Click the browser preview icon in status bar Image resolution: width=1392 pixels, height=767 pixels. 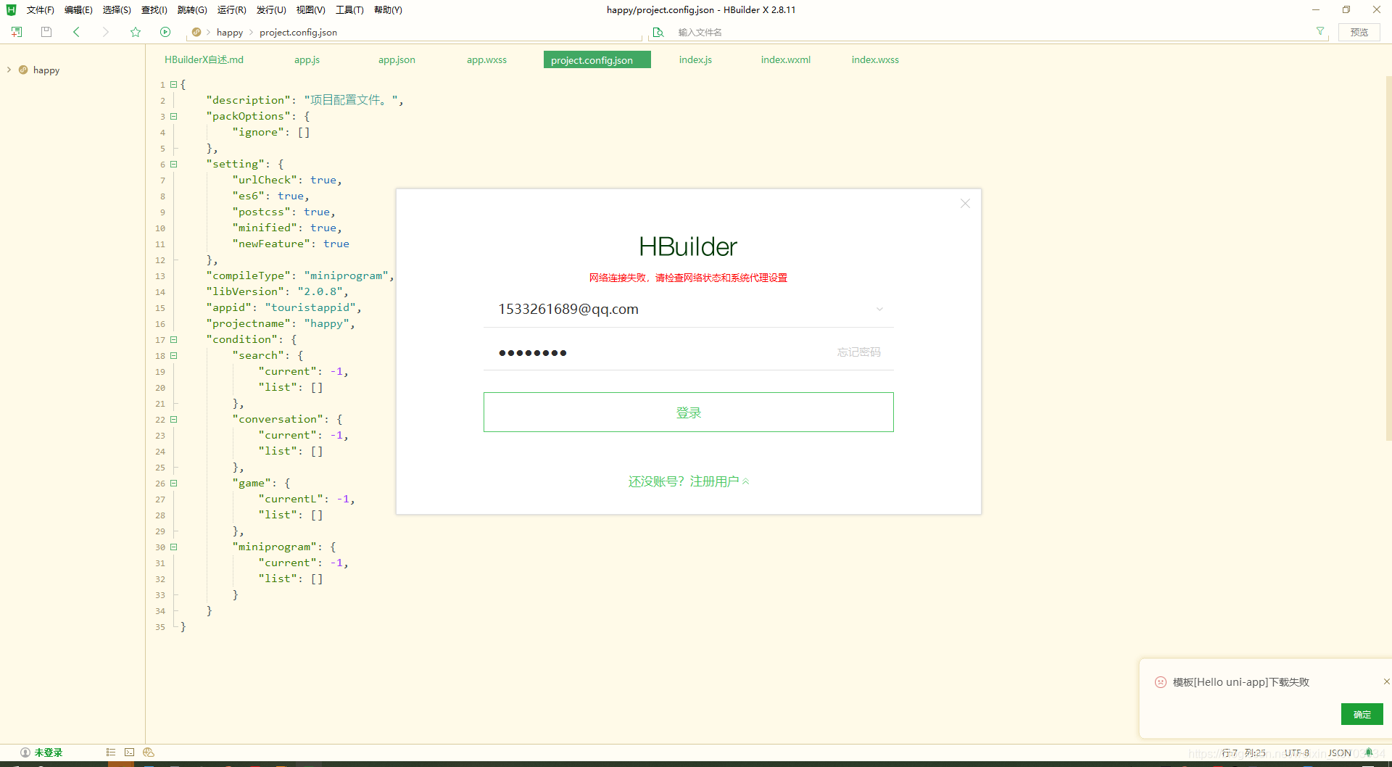149,753
